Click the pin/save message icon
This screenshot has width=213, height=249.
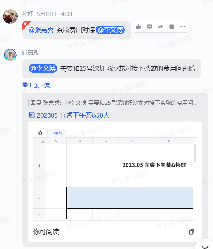171,27
